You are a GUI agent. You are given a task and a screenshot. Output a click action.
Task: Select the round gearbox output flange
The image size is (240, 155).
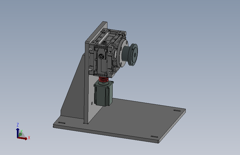tap(122, 54)
